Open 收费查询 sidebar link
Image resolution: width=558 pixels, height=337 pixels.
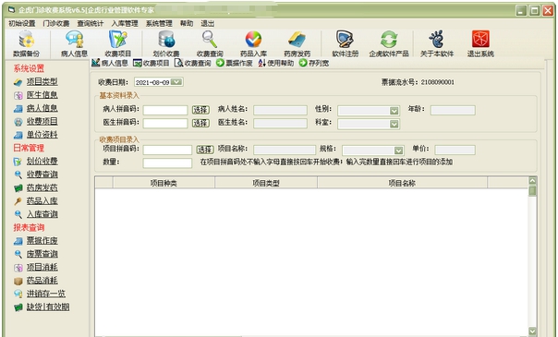(42, 175)
